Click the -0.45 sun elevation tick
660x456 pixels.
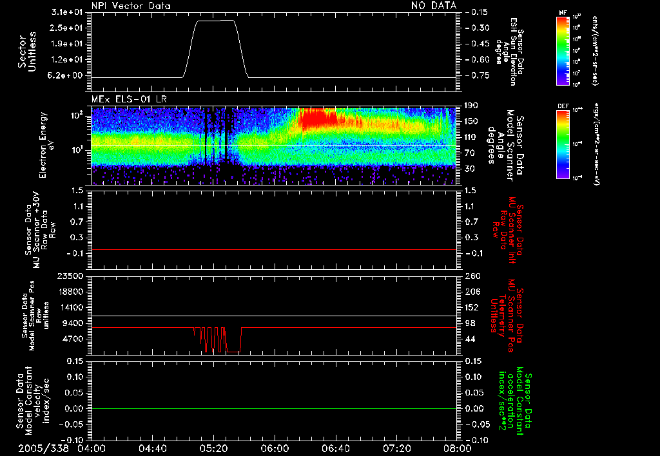click(478, 44)
